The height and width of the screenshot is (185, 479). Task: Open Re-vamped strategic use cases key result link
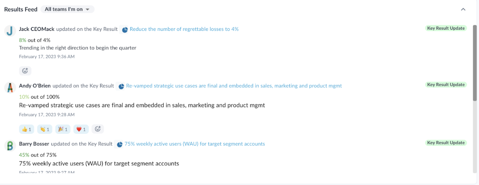(234, 86)
